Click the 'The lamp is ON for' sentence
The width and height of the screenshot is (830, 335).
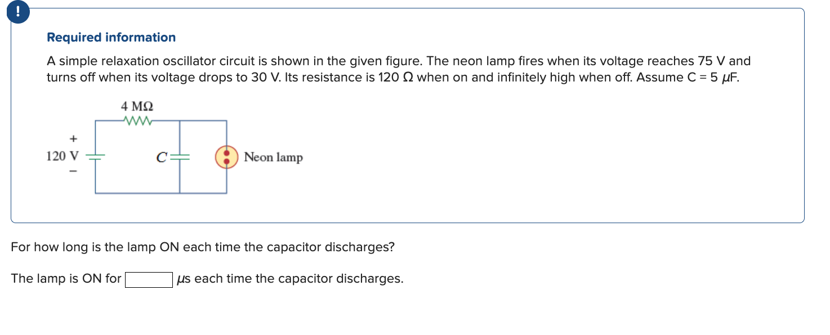coord(65,278)
